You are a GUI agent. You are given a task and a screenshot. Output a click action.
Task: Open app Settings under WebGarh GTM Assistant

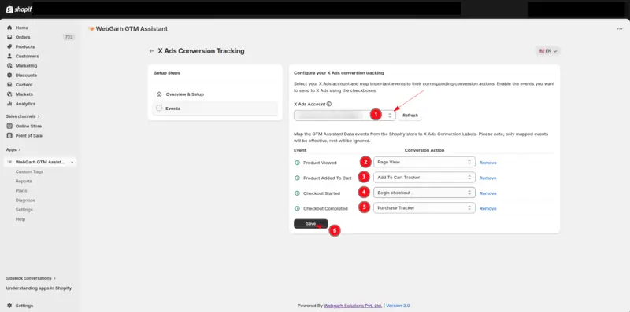tap(24, 210)
